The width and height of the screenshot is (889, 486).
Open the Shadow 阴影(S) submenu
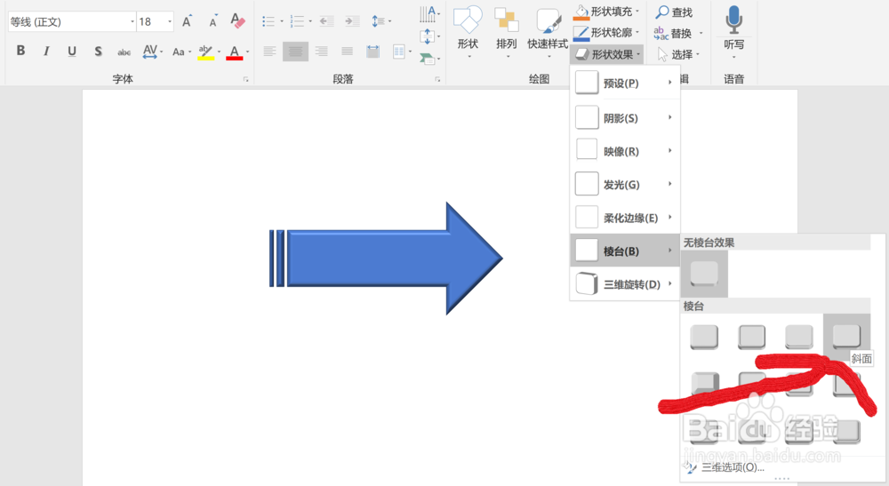(625, 118)
